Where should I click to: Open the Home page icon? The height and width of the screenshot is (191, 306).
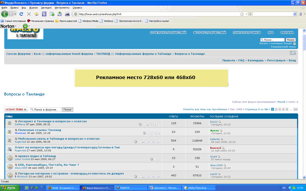[36, 14]
